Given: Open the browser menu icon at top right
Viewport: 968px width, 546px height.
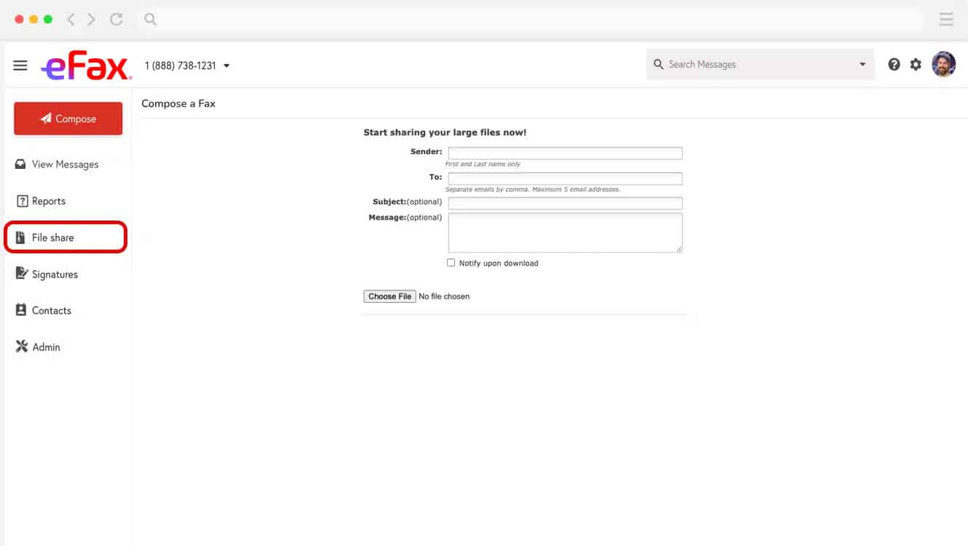Looking at the screenshot, I should 945,20.
